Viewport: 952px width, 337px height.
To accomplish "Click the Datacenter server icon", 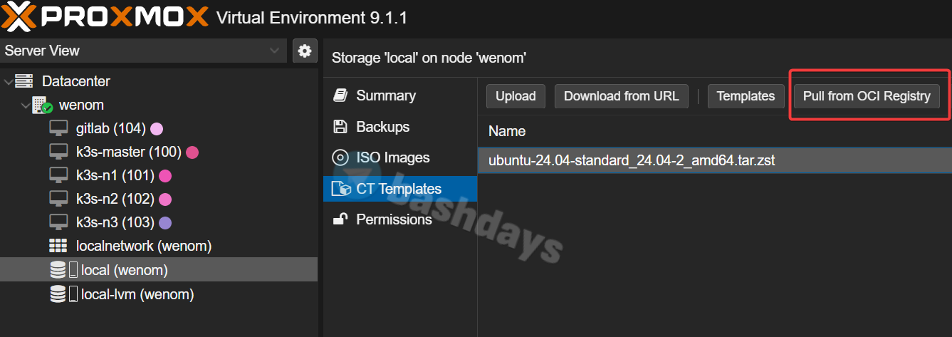I will [x=24, y=81].
